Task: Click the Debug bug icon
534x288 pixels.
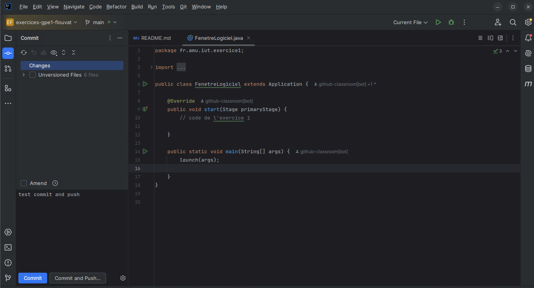Action: click(x=451, y=23)
